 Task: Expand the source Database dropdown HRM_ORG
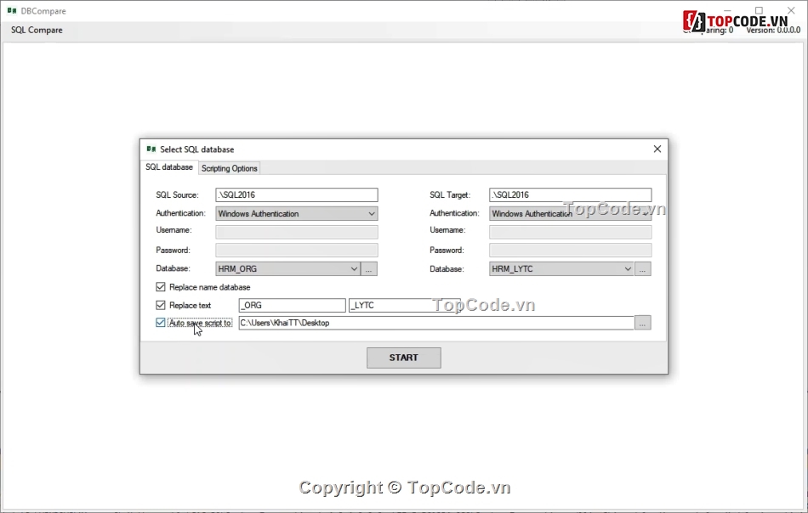tap(287, 268)
